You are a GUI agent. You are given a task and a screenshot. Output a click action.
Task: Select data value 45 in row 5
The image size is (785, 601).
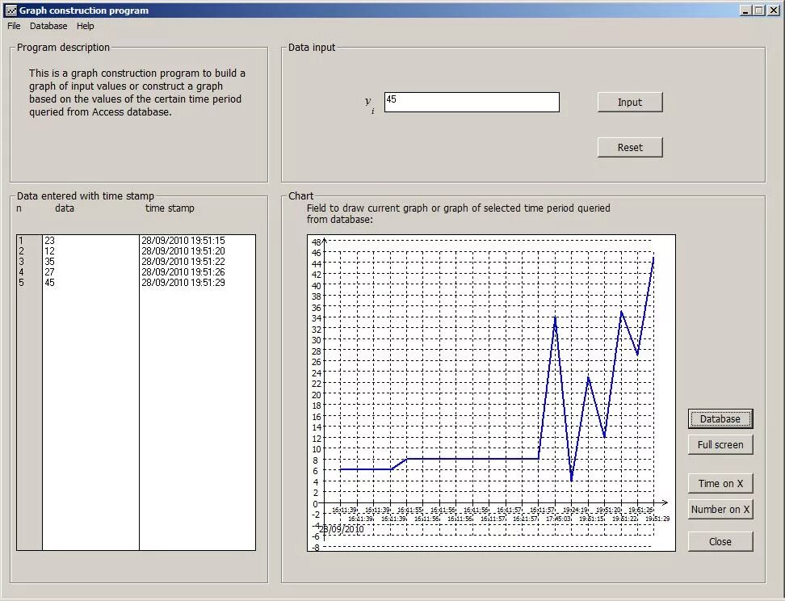coord(49,283)
